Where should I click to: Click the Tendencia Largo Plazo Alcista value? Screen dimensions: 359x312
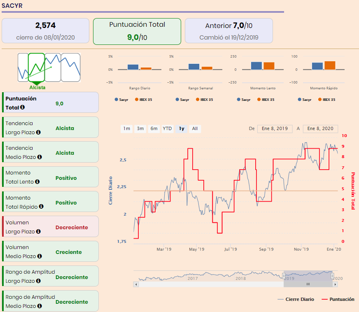(x=65, y=128)
